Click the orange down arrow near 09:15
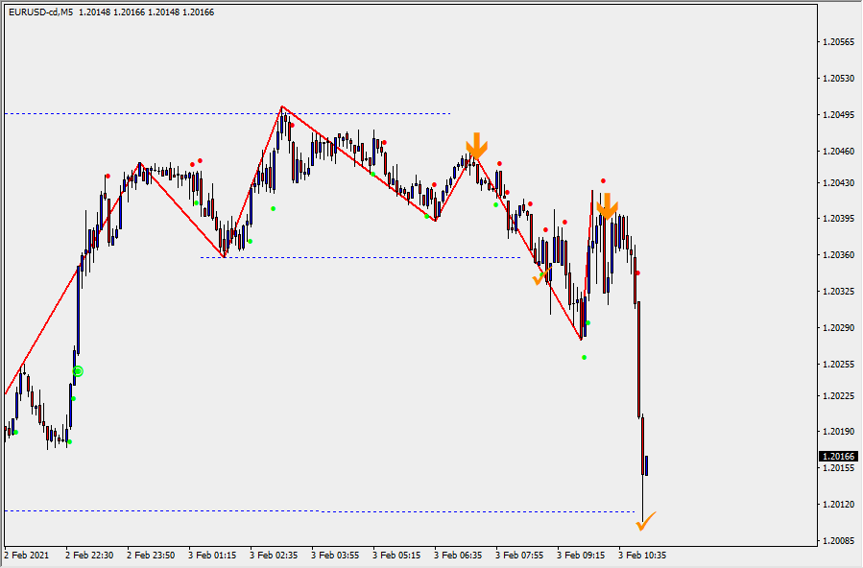Image resolution: width=863 pixels, height=568 pixels. point(606,205)
